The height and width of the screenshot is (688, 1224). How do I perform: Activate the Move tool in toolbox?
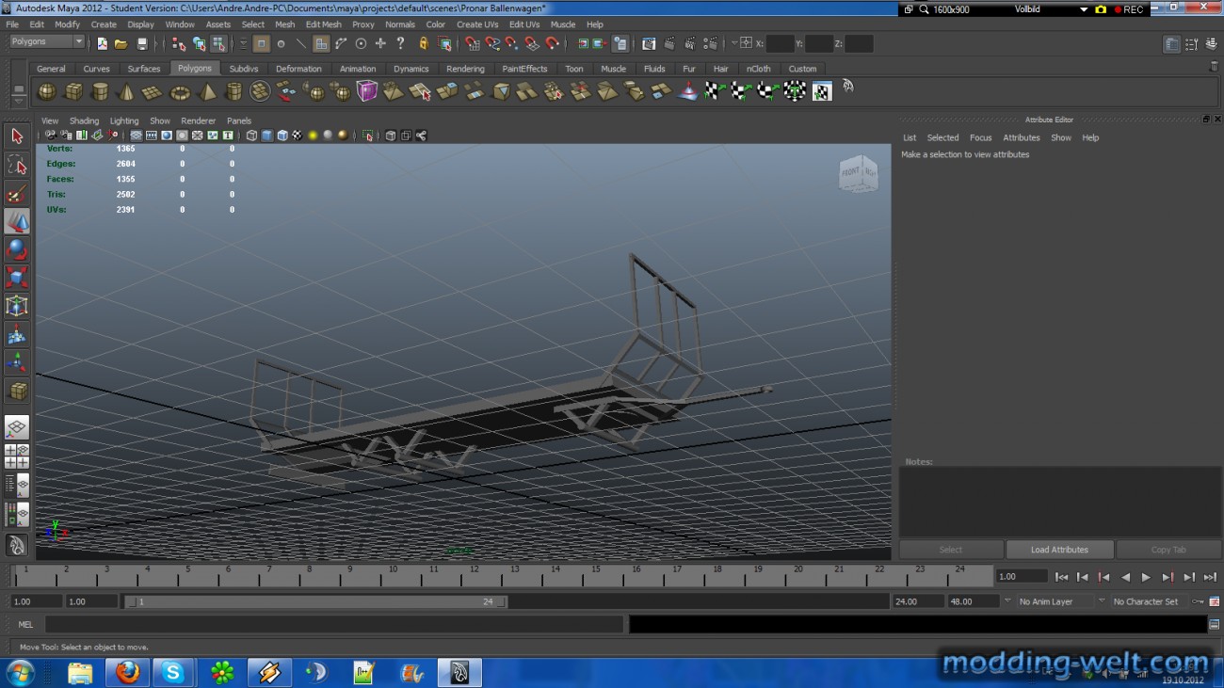point(17,221)
